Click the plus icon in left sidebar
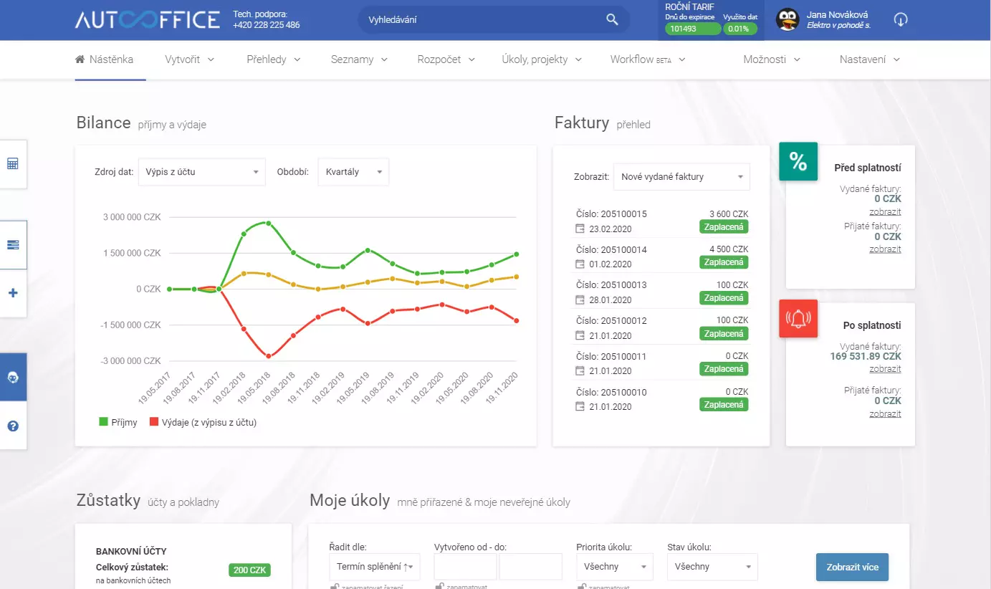Screen dimensions: 991x589 point(13,293)
